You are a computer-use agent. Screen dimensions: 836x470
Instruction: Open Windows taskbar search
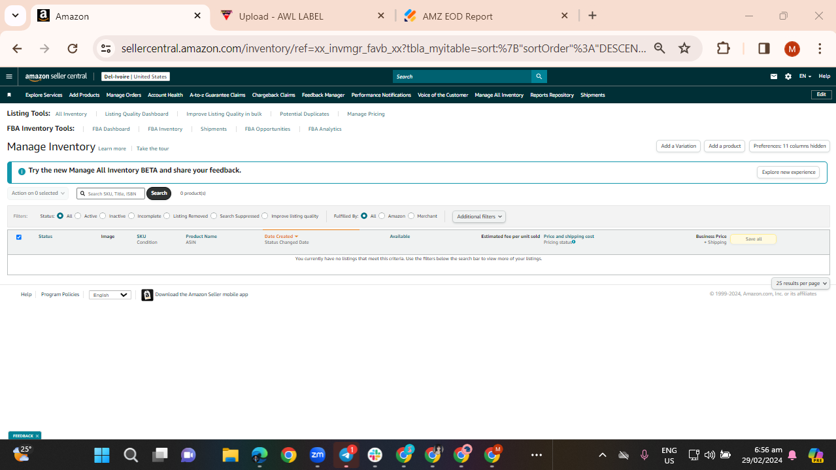click(x=131, y=455)
